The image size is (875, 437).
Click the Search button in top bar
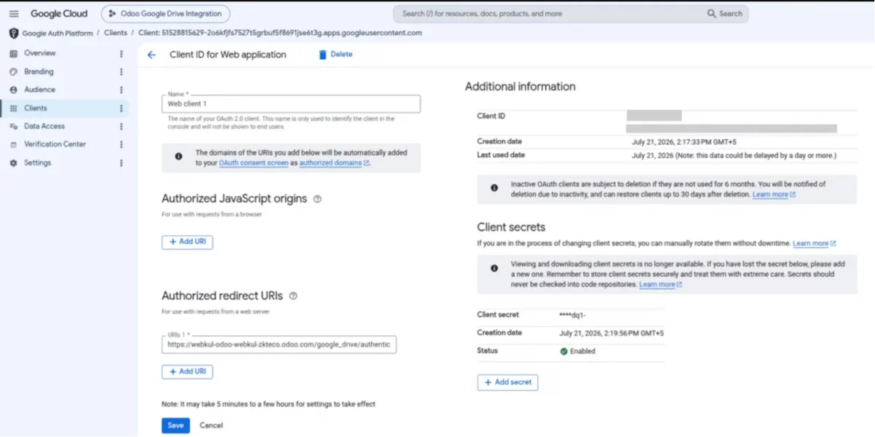click(x=725, y=14)
